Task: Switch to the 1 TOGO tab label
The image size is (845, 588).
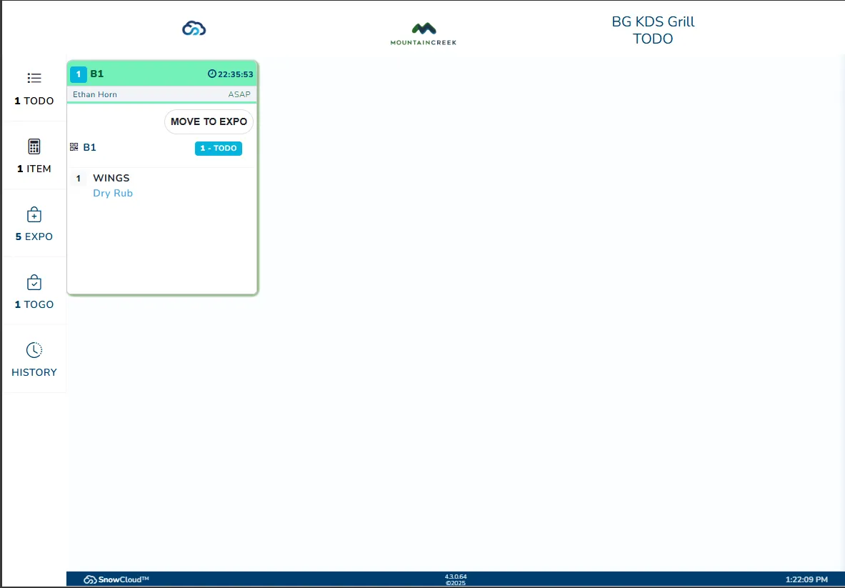Action: (x=34, y=304)
